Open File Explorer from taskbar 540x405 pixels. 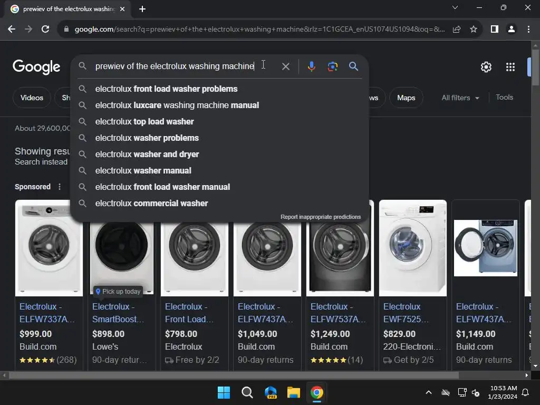pyautogui.click(x=293, y=392)
